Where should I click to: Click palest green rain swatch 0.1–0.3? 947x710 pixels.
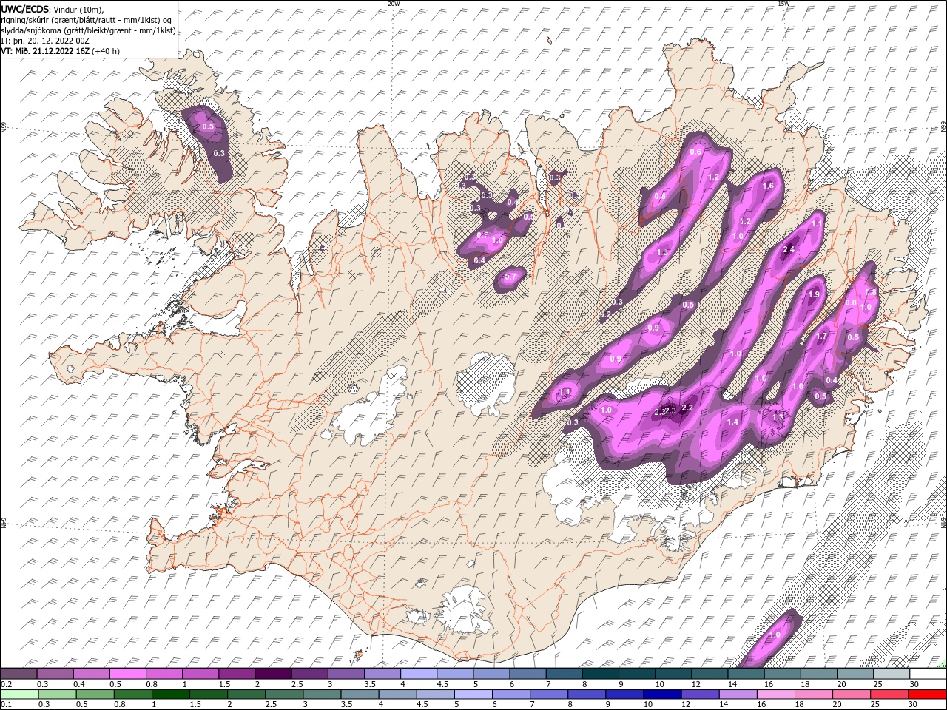[x=19, y=694]
